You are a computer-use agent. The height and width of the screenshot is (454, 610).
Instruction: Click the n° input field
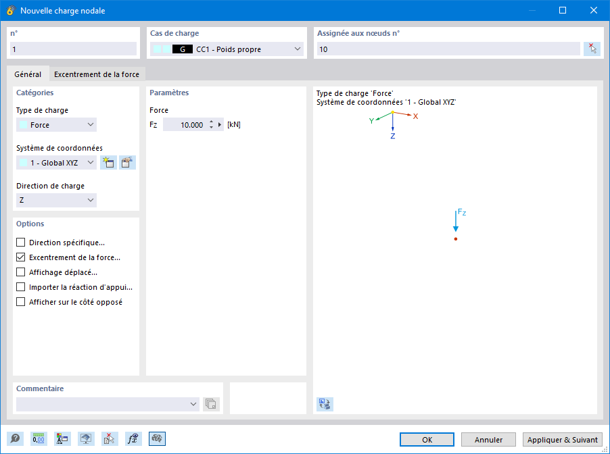(x=73, y=49)
